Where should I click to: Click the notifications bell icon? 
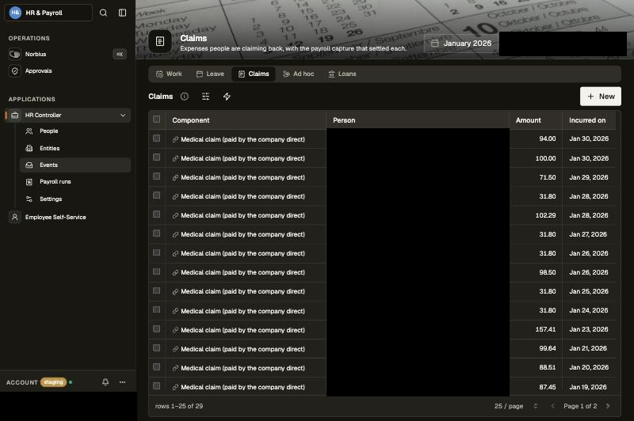click(105, 382)
